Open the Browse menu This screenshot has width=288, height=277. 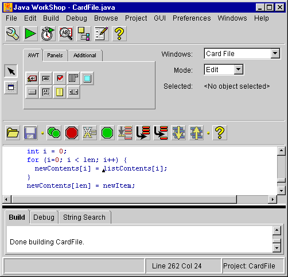click(x=106, y=18)
